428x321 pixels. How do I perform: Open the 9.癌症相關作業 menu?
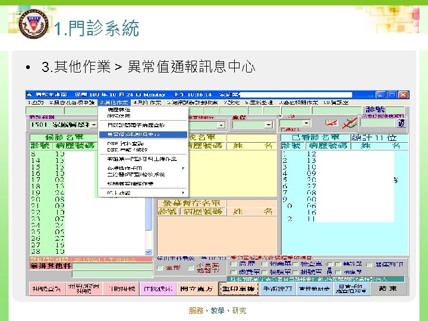298,103
